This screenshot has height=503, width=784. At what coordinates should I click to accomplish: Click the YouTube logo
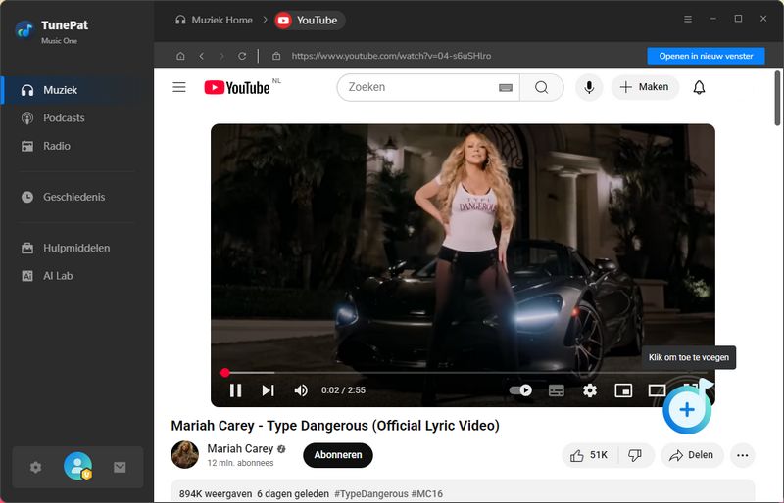click(x=237, y=88)
